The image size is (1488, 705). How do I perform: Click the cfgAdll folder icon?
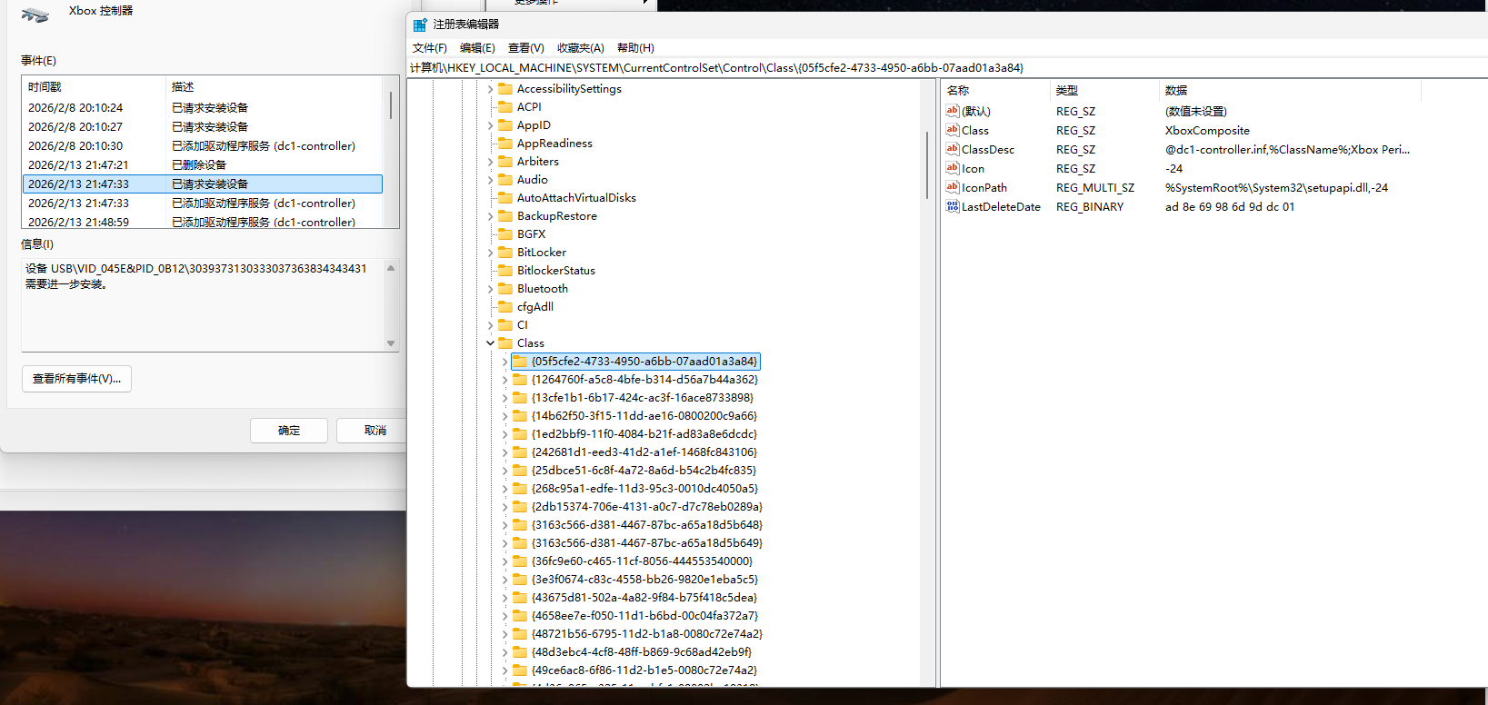click(x=506, y=307)
